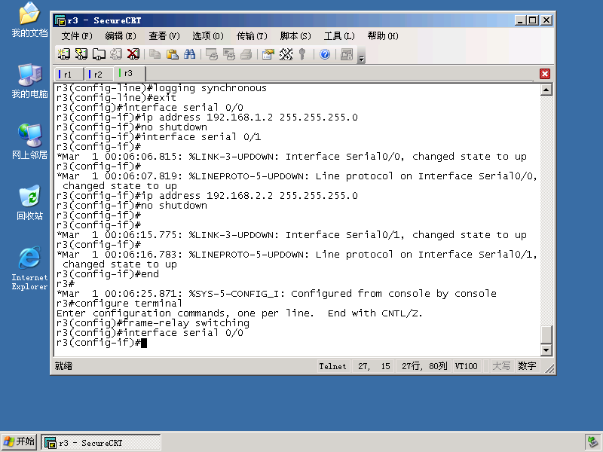The height and width of the screenshot is (452, 603).
Task: Click the VT100 status bar entry
Action: coord(466,366)
